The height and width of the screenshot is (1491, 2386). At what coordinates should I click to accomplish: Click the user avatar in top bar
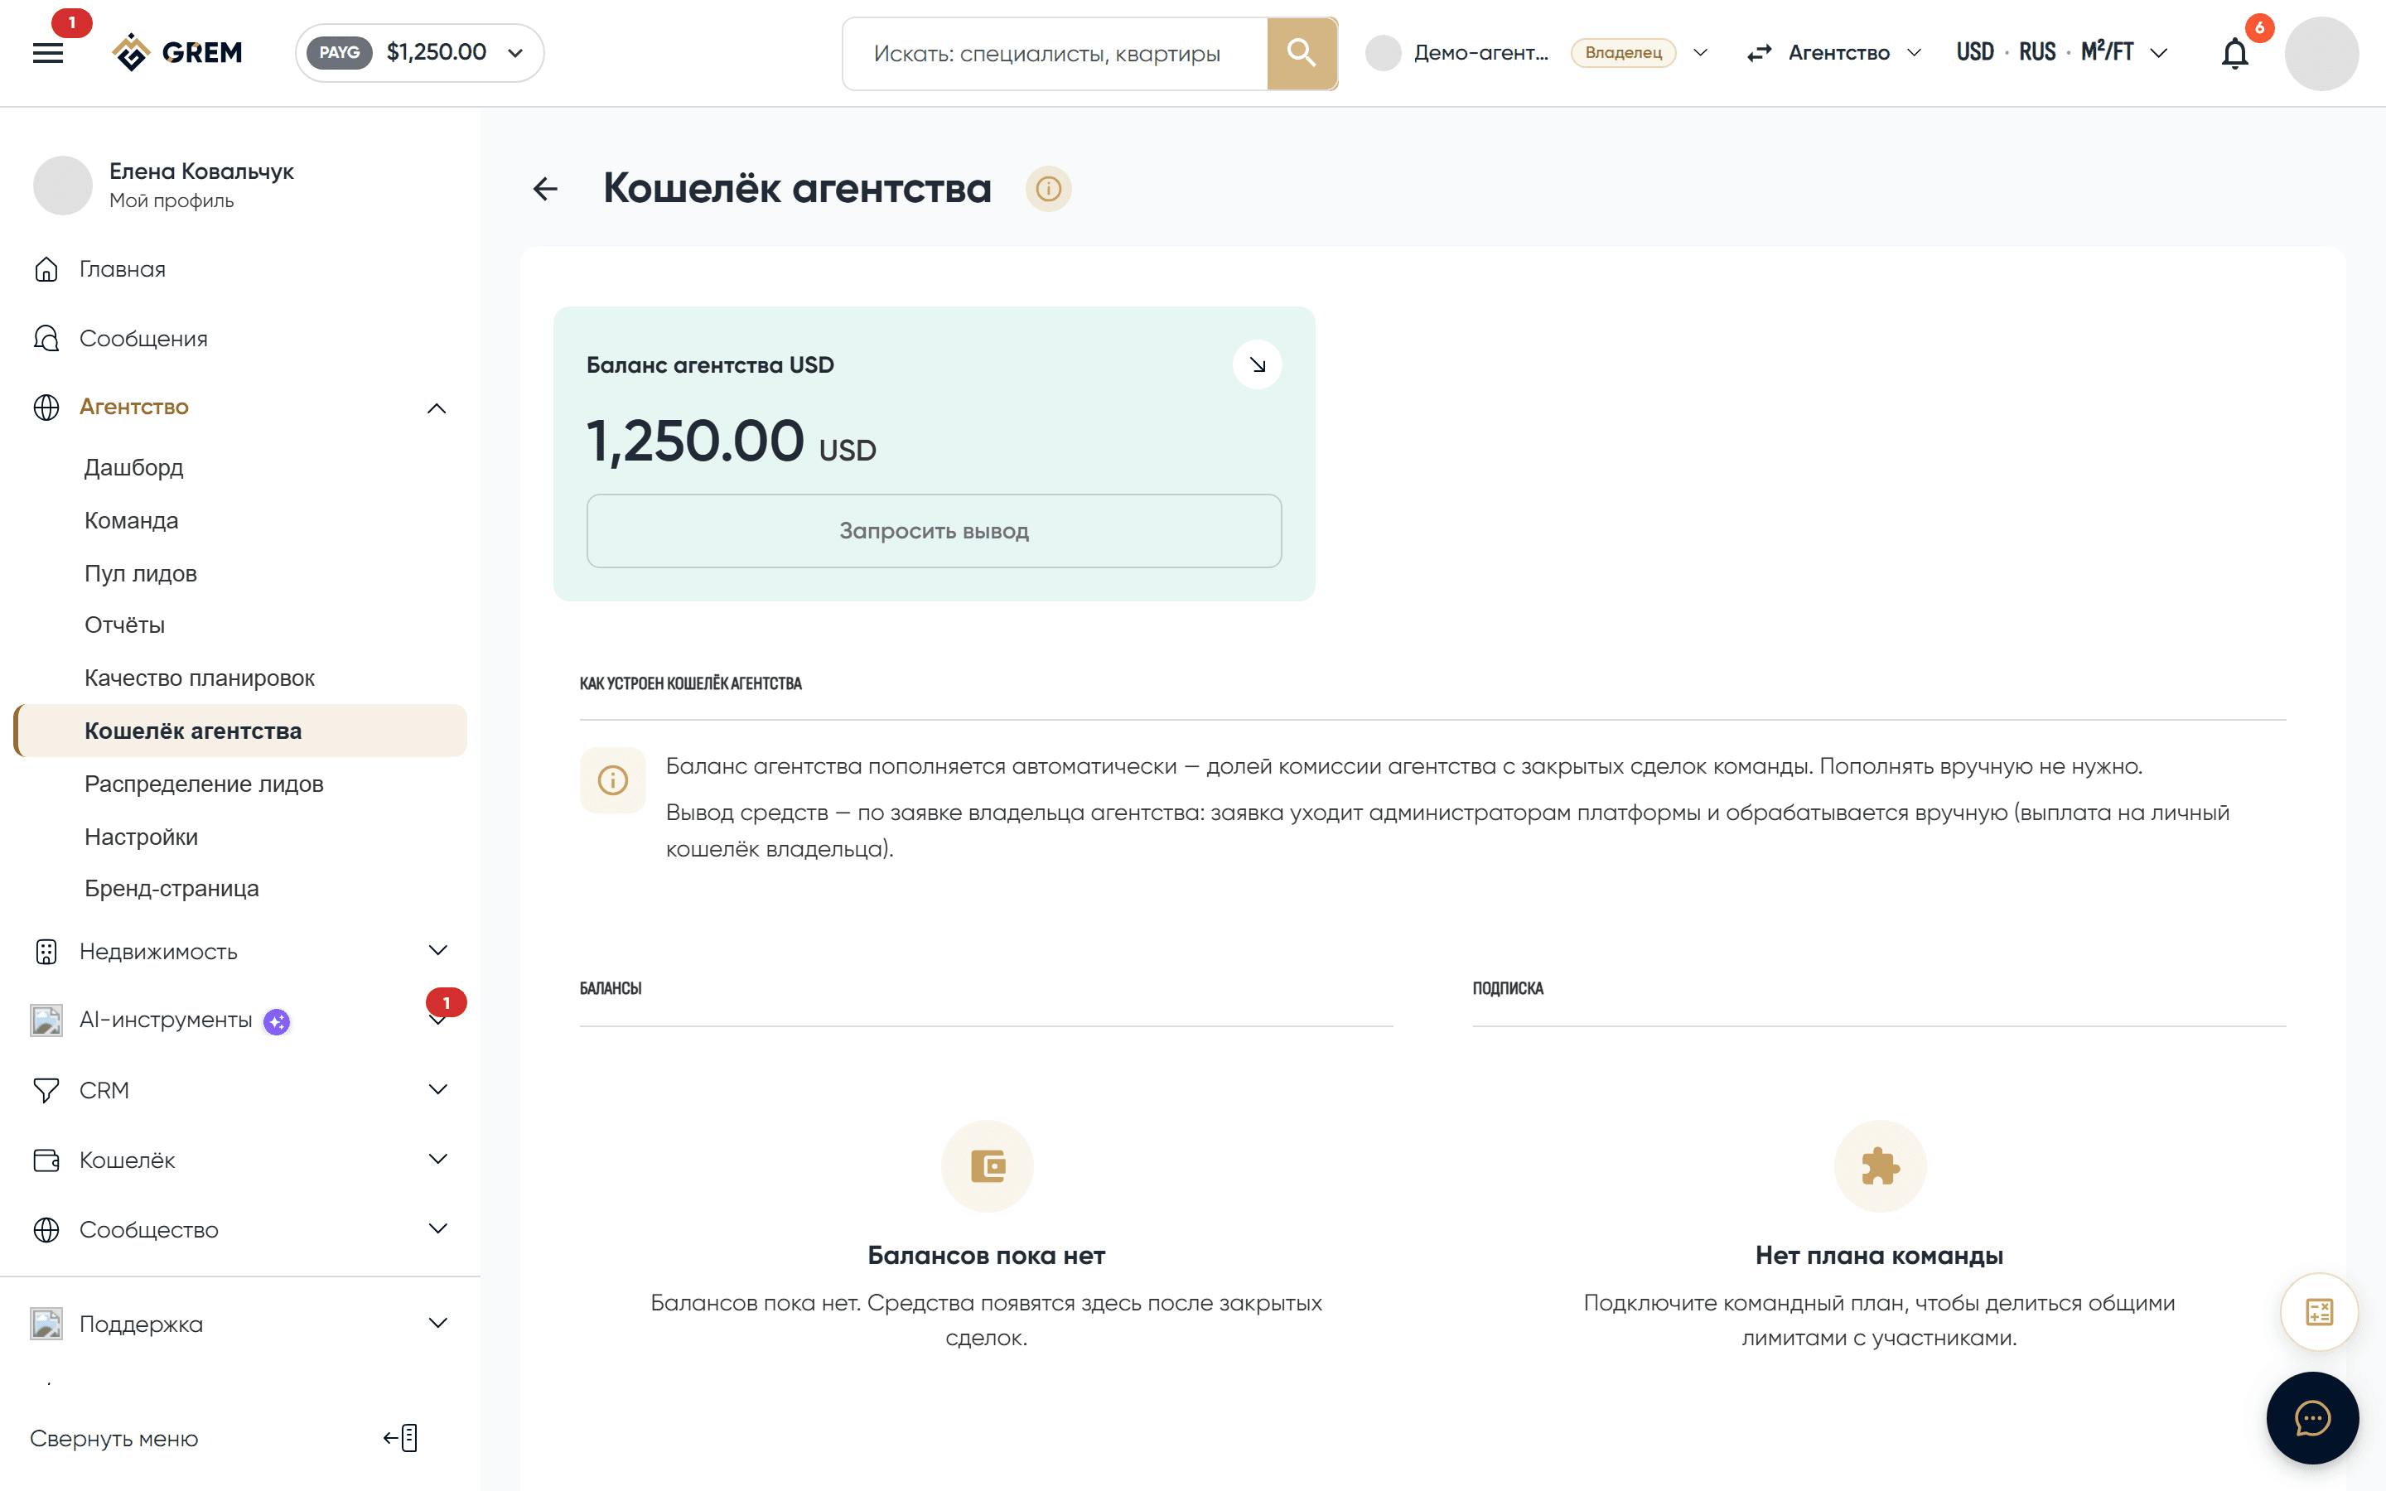point(2321,53)
